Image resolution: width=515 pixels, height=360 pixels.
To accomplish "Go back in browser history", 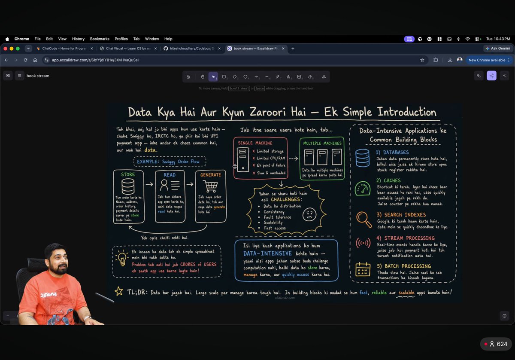I will pos(6,60).
